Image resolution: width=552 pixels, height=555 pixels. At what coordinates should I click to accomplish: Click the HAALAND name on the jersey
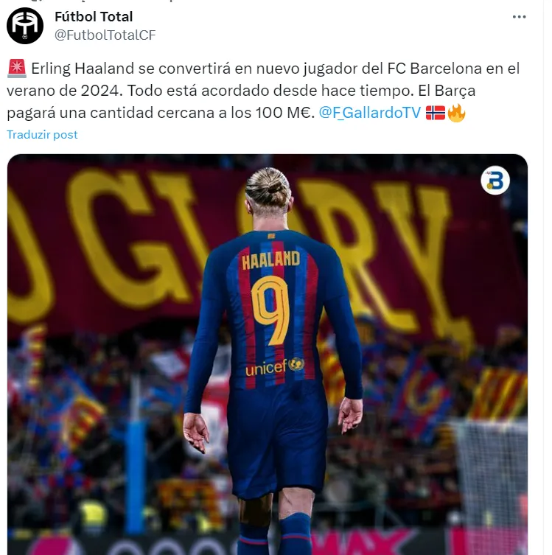[x=271, y=260]
